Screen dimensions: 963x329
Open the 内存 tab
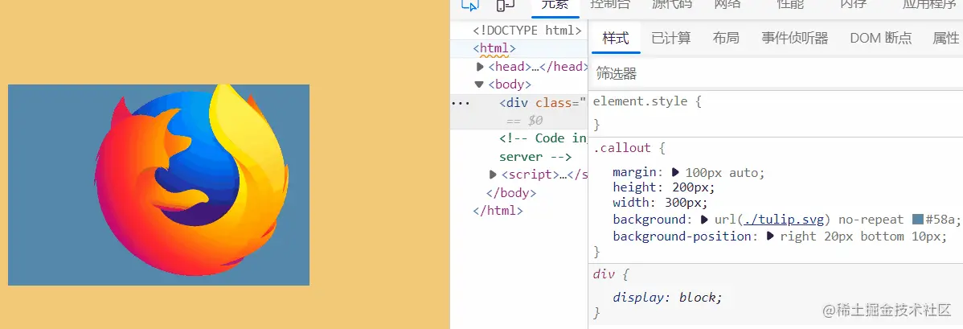click(853, 5)
